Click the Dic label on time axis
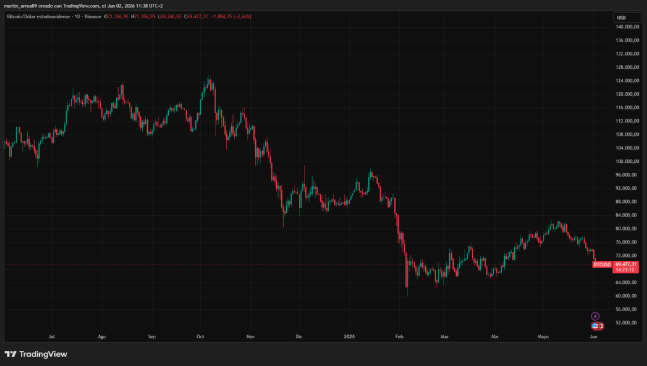 coord(299,337)
